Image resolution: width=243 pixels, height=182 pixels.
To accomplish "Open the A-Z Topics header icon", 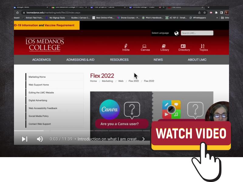I will (x=204, y=48).
